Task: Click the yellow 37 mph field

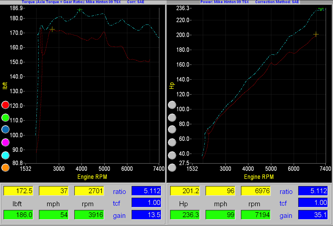Action: click(x=53, y=191)
